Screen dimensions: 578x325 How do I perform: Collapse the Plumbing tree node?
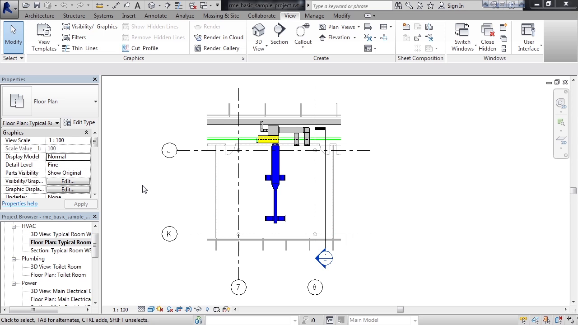14,259
